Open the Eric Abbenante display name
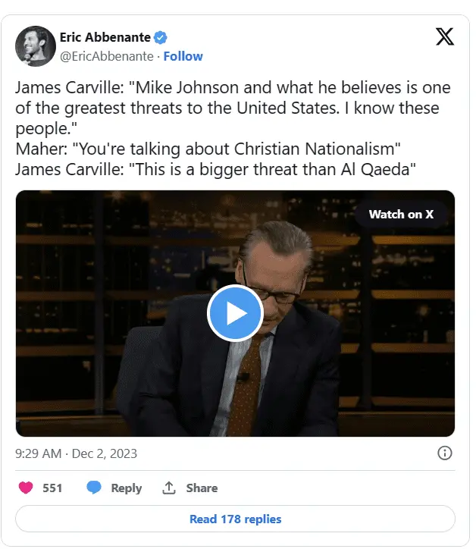The width and height of the screenshot is (476, 549). pyautogui.click(x=105, y=37)
